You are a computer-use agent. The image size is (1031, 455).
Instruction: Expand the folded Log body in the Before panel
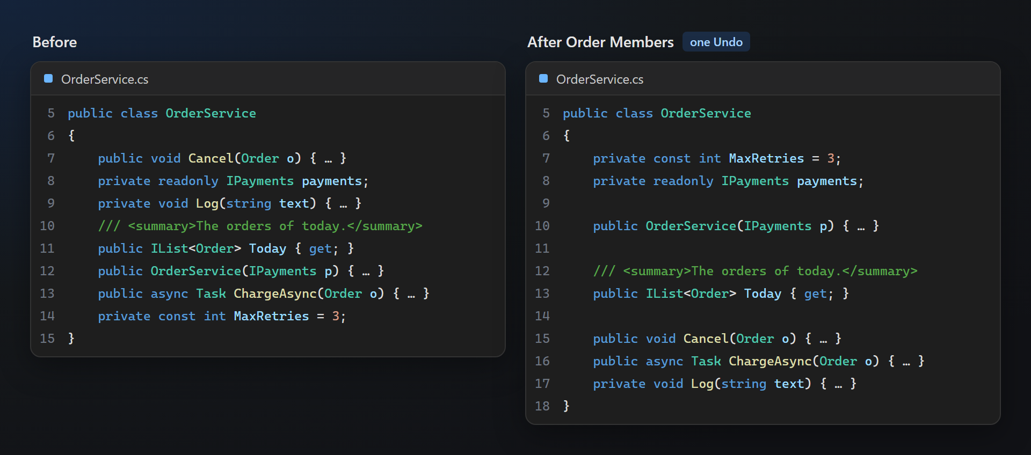[343, 204]
